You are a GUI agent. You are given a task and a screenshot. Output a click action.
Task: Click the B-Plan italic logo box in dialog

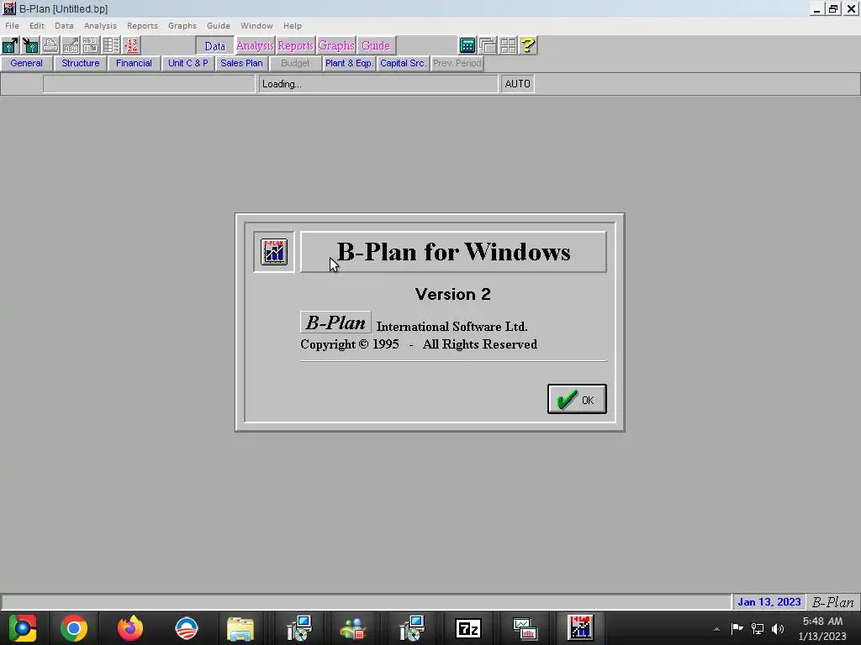(335, 322)
